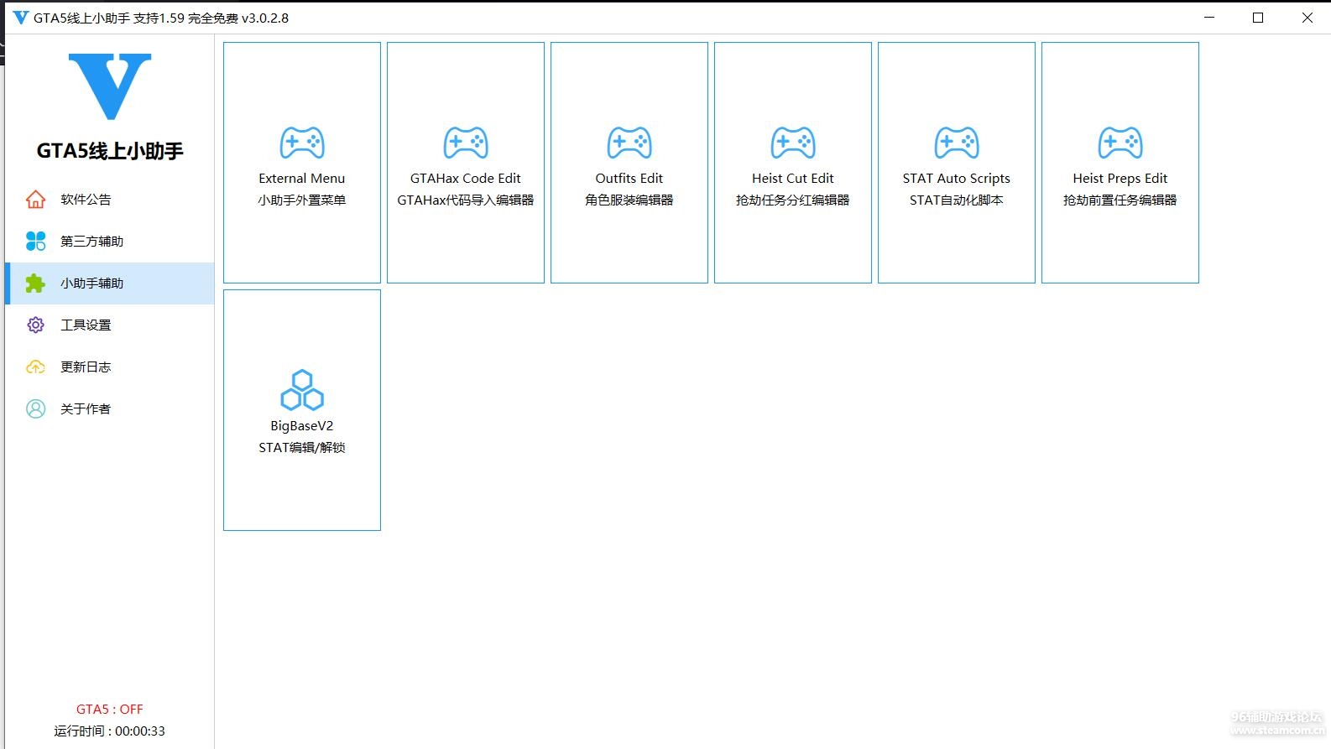Click the STAT编辑/解锁 label text
1331x749 pixels.
point(302,448)
